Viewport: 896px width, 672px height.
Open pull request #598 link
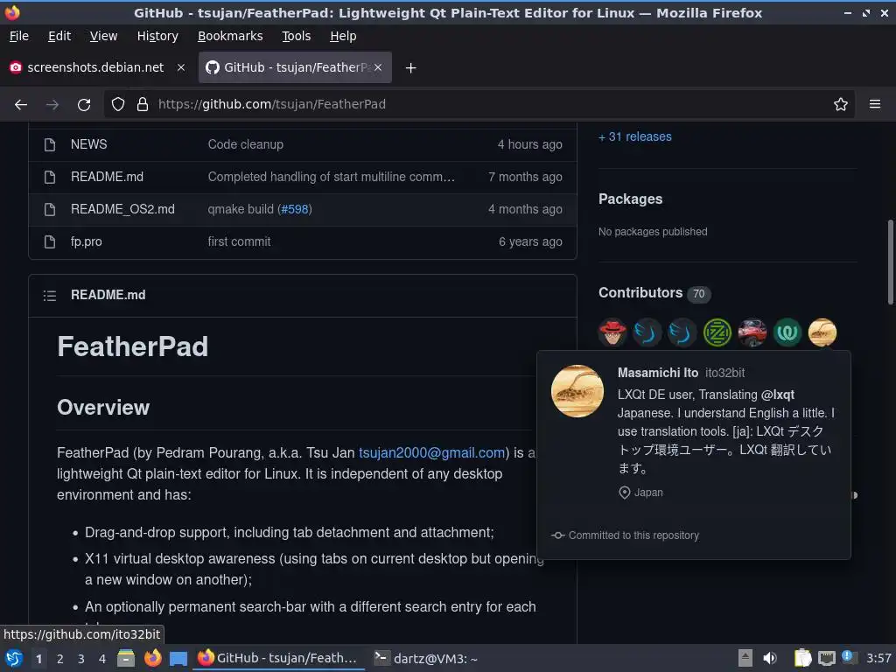295,210
